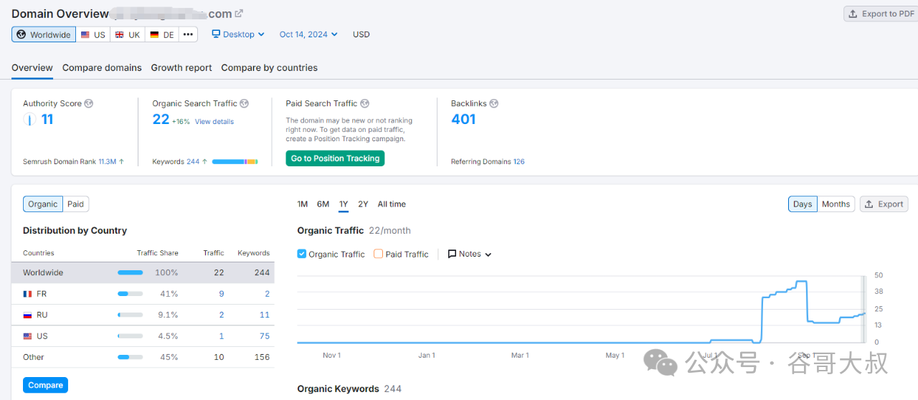Select the 1M time range
Image resolution: width=918 pixels, height=400 pixels.
pyautogui.click(x=303, y=204)
